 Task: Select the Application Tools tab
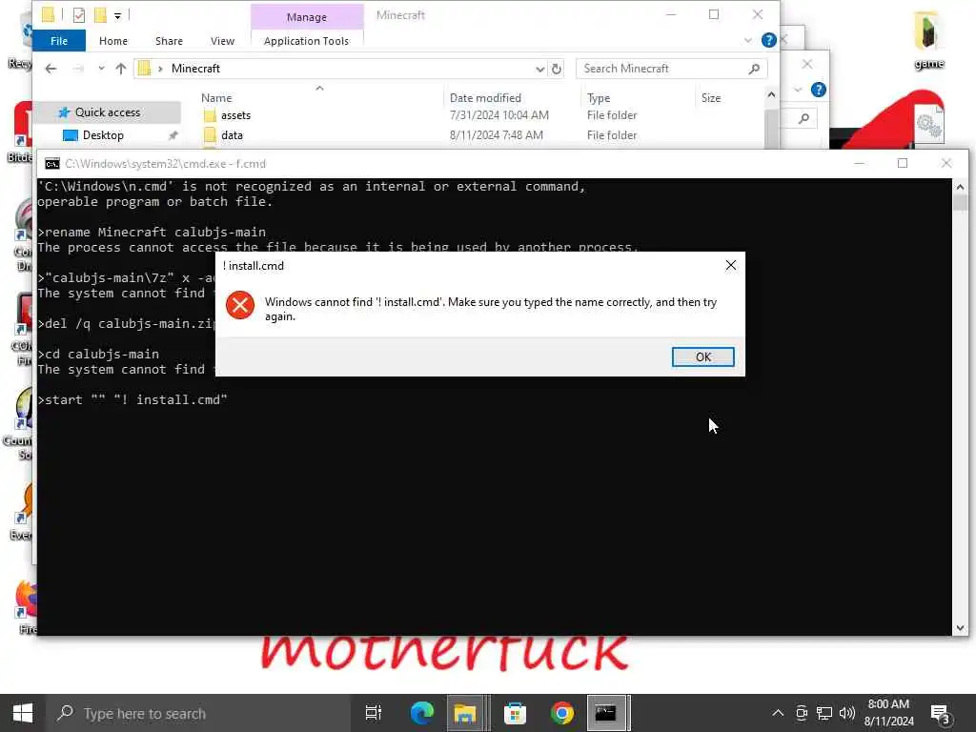pos(306,41)
